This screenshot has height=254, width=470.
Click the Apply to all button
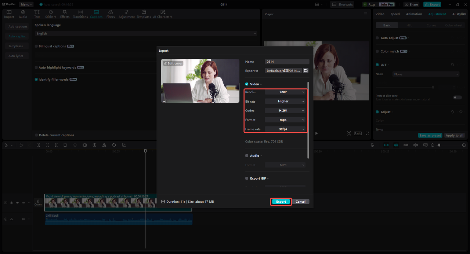[x=454, y=135]
